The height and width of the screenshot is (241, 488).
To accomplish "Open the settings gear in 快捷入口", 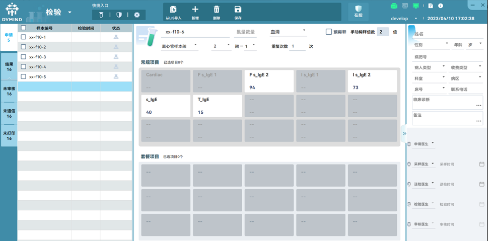I will click(137, 15).
